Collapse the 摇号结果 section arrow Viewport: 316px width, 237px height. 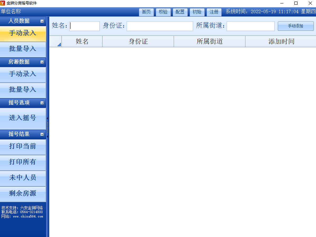(42, 135)
